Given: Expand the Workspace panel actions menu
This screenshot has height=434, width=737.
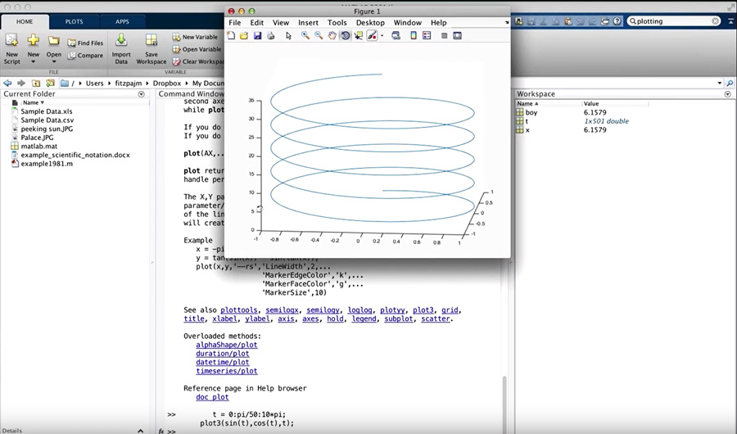Looking at the screenshot, I should pos(727,94).
